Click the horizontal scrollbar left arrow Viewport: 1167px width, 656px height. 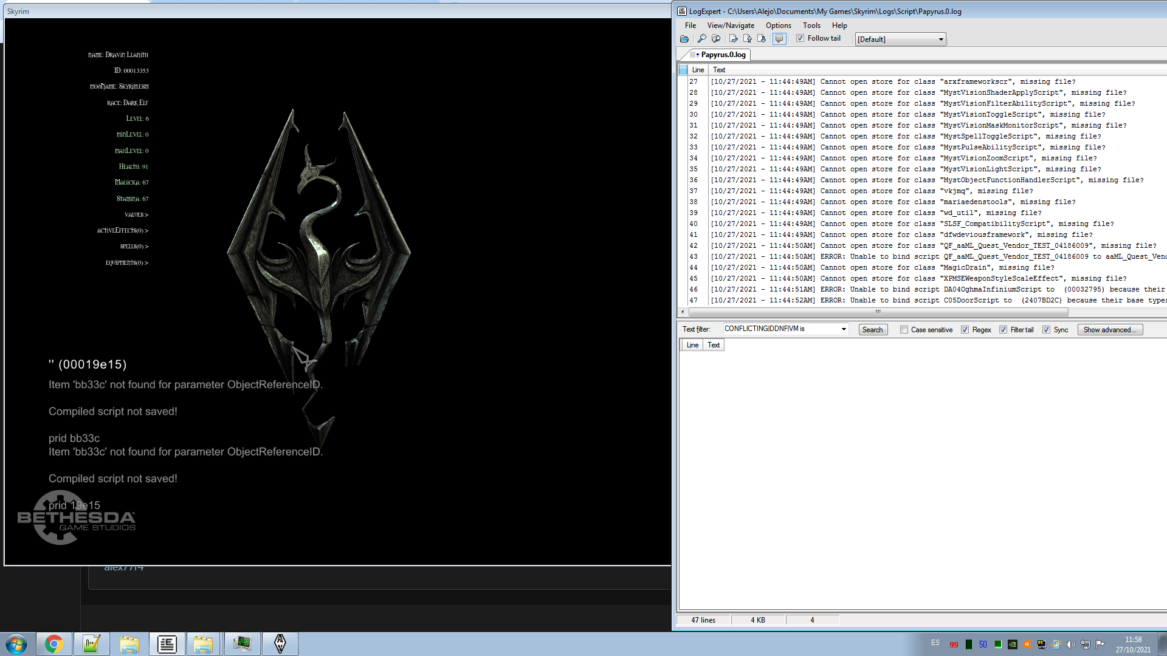pyautogui.click(x=683, y=312)
